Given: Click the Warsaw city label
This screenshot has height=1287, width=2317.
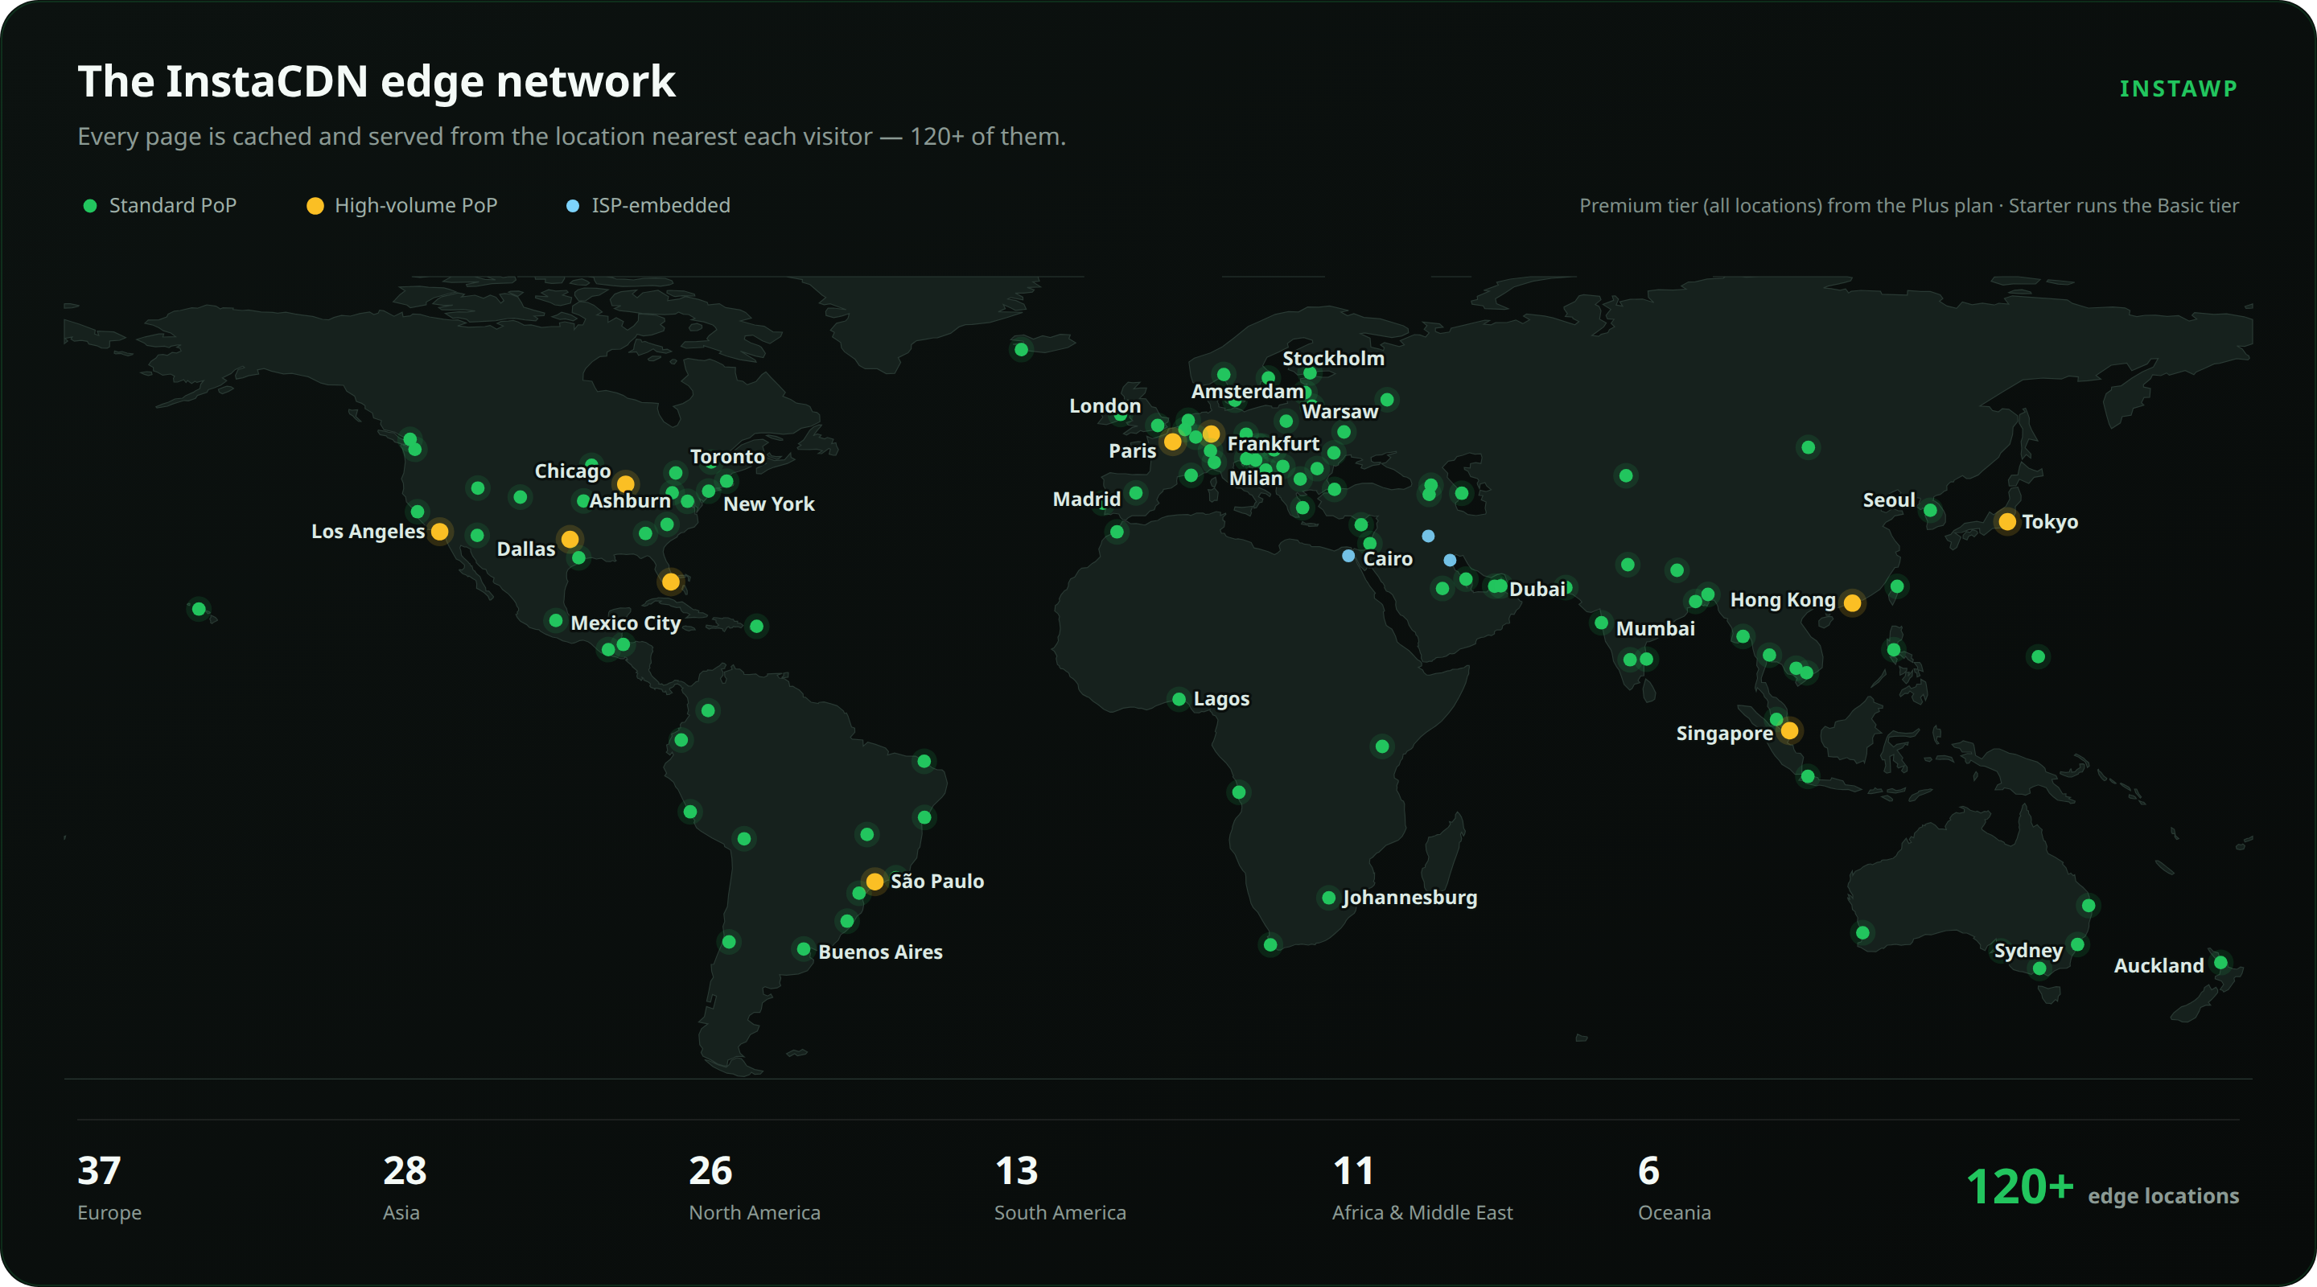Looking at the screenshot, I should [x=1340, y=411].
